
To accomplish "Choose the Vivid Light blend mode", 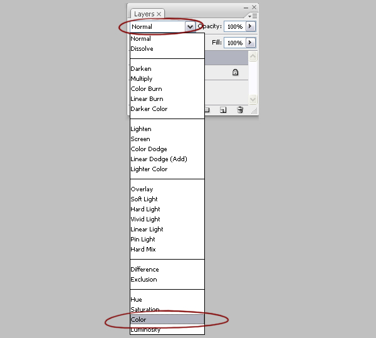I will pos(167,219).
